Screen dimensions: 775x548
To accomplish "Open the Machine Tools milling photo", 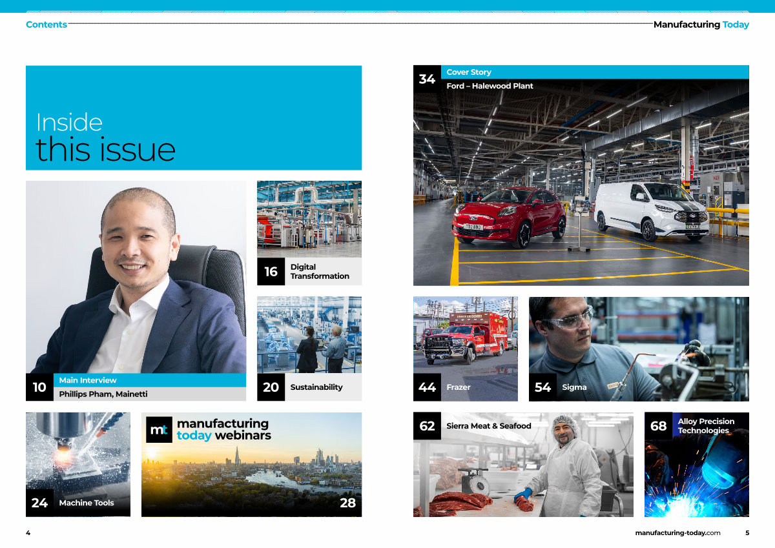I will click(78, 465).
